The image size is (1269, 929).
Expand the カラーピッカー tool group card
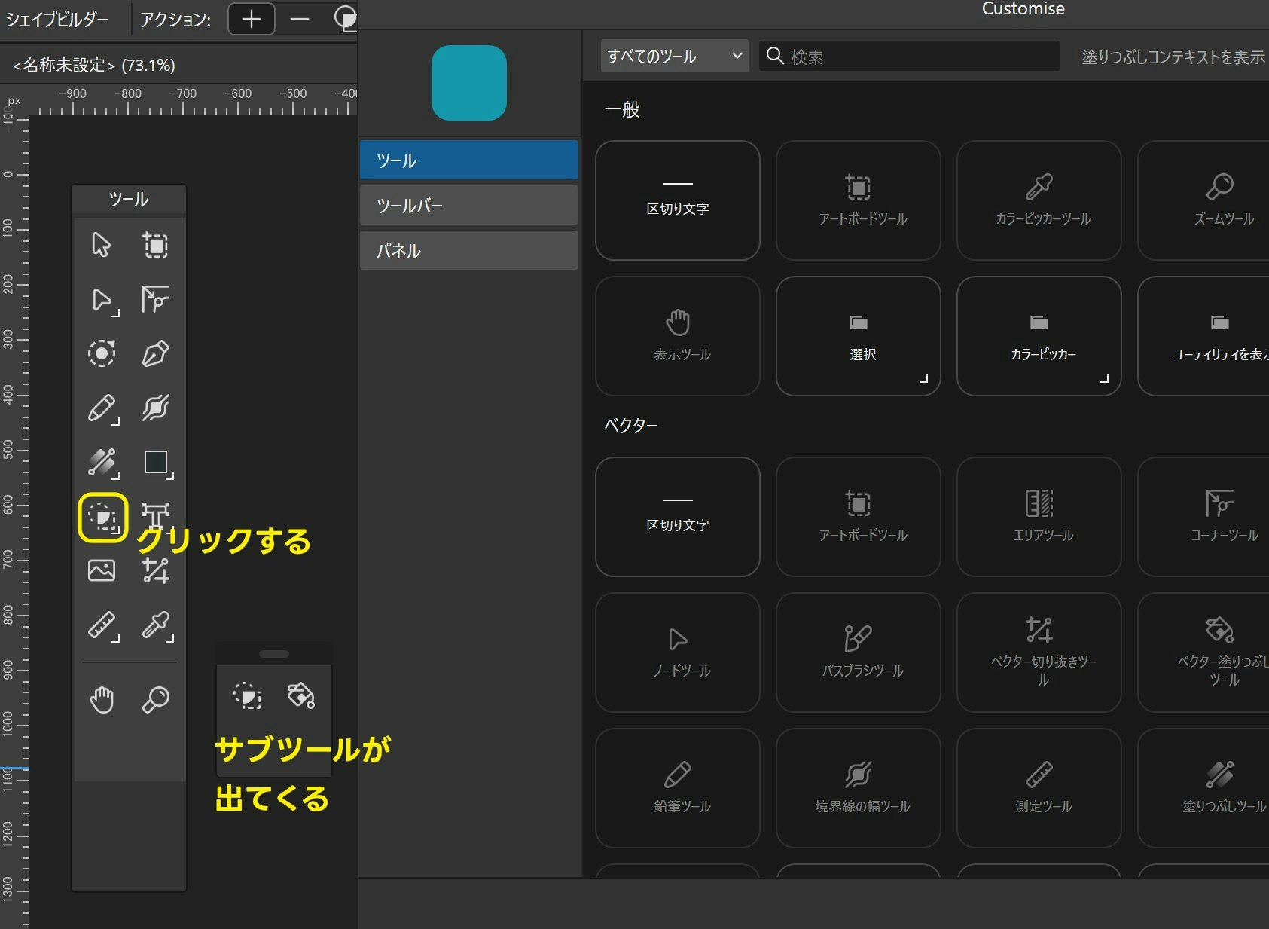1039,336
